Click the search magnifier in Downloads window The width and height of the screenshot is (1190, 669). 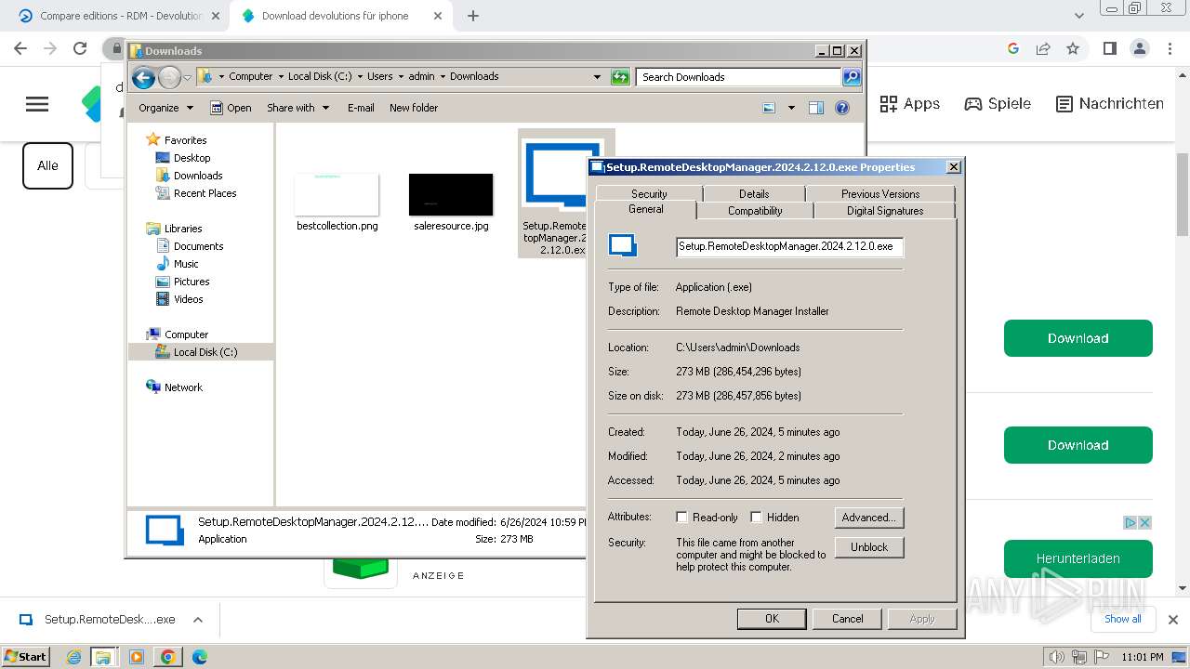pos(851,77)
